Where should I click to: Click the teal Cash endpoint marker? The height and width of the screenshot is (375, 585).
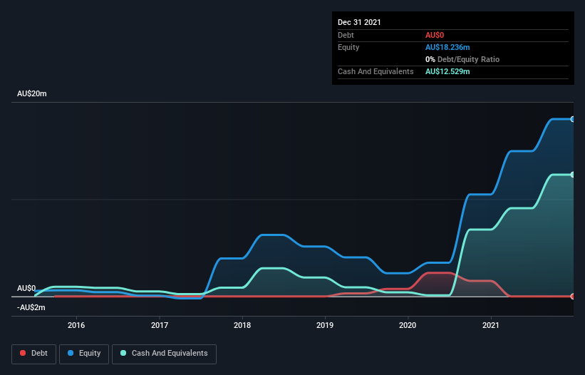coord(573,175)
